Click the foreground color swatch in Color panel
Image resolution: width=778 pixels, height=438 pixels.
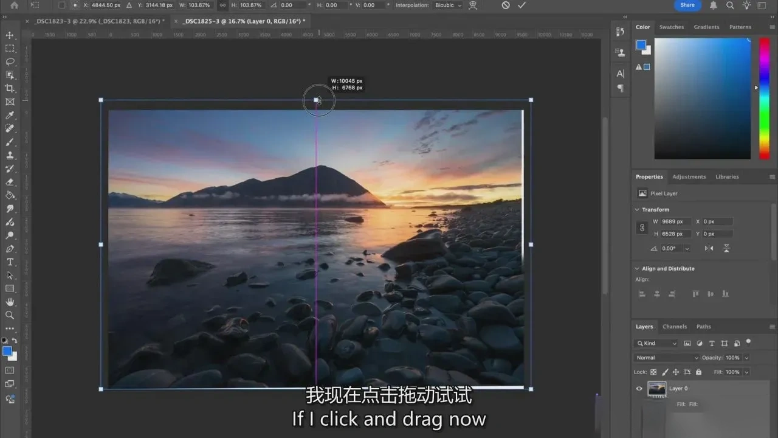click(x=641, y=45)
